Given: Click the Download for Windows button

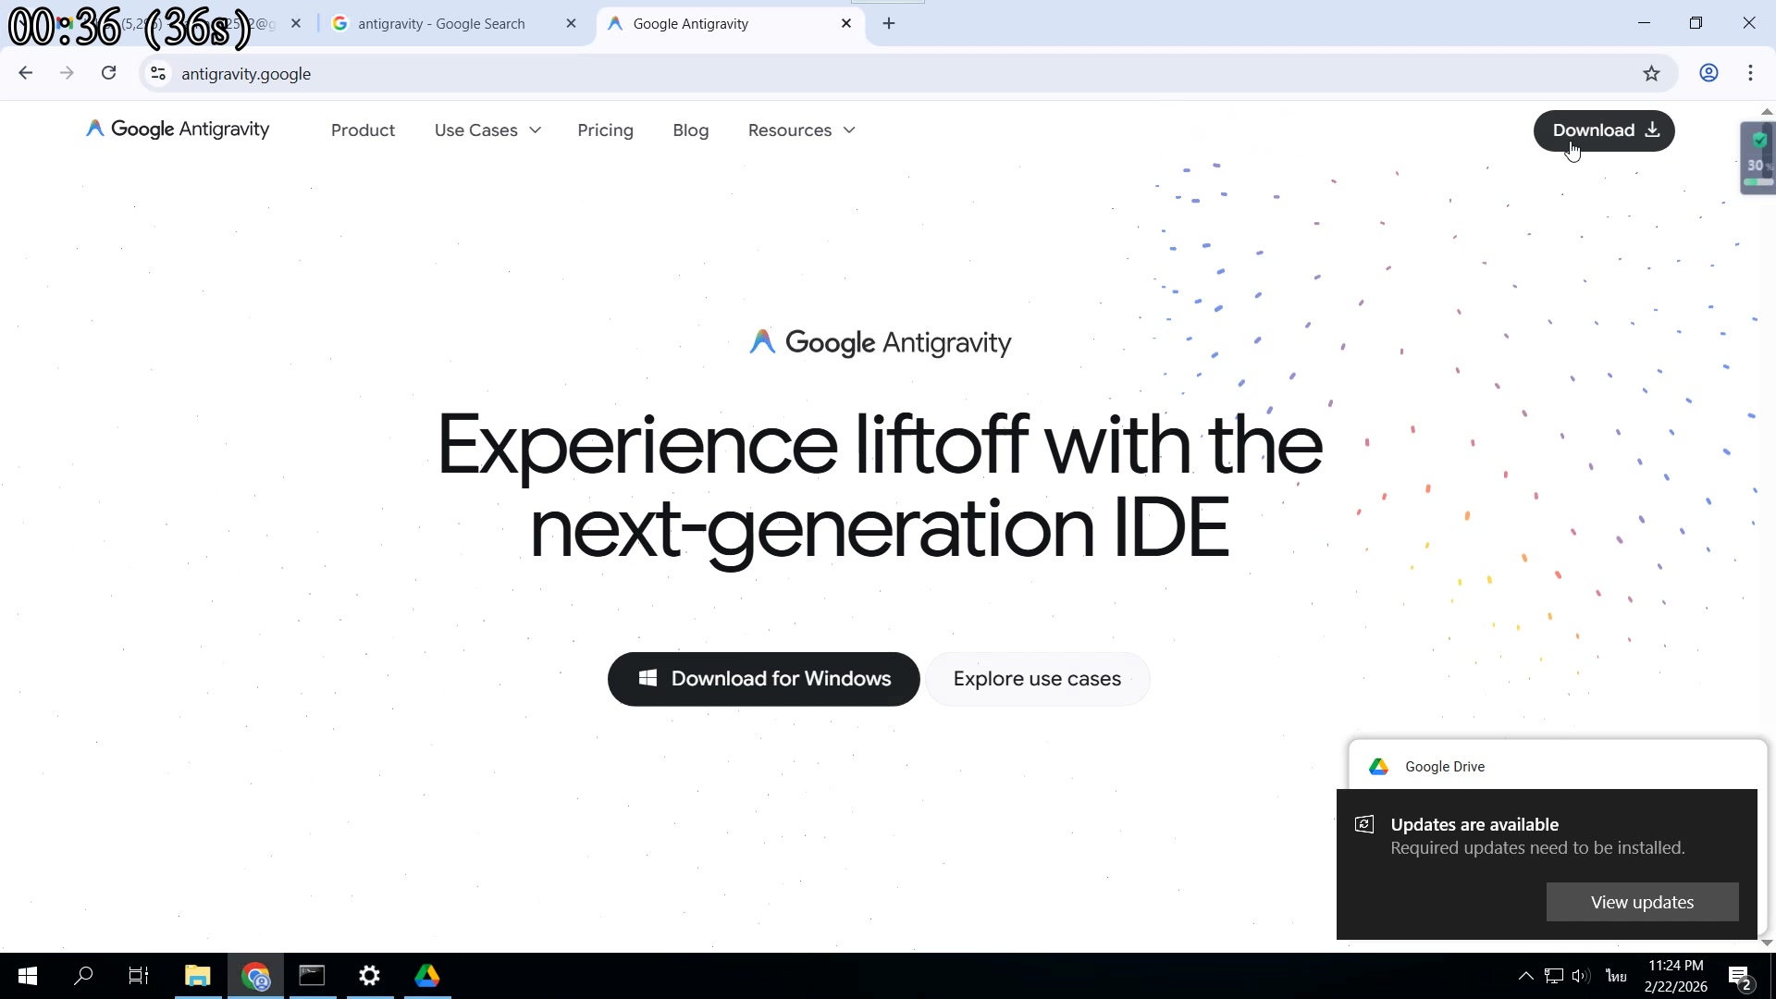Looking at the screenshot, I should click(763, 679).
